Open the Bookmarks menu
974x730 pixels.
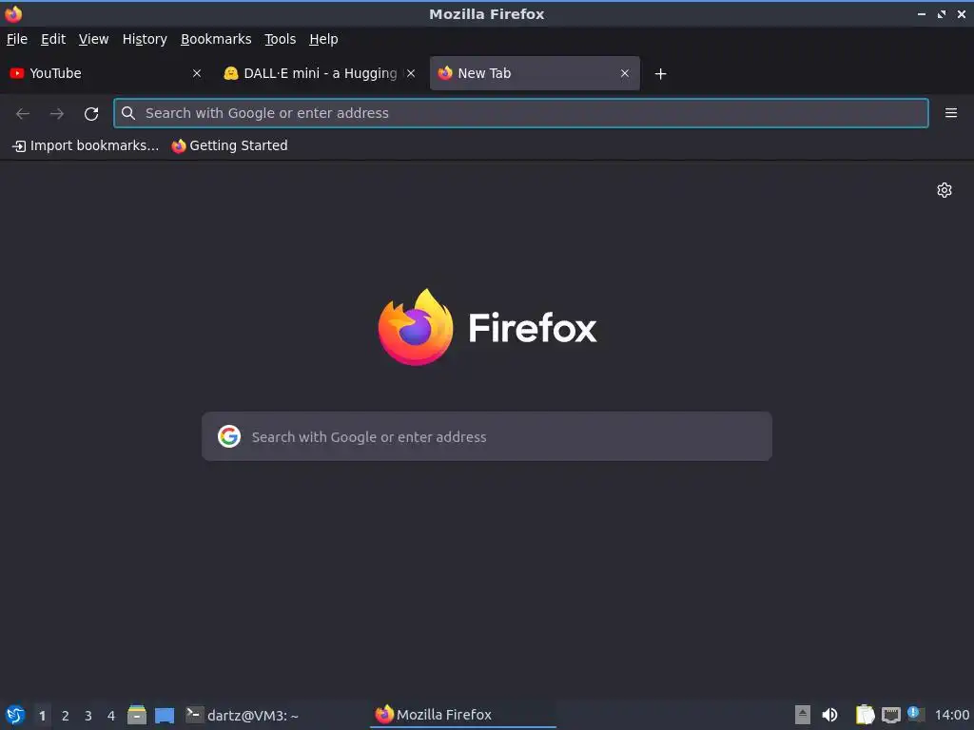216,39
